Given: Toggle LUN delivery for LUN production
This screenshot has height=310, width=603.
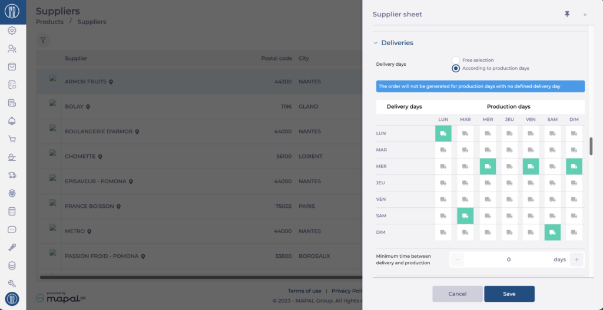Looking at the screenshot, I should tap(443, 133).
